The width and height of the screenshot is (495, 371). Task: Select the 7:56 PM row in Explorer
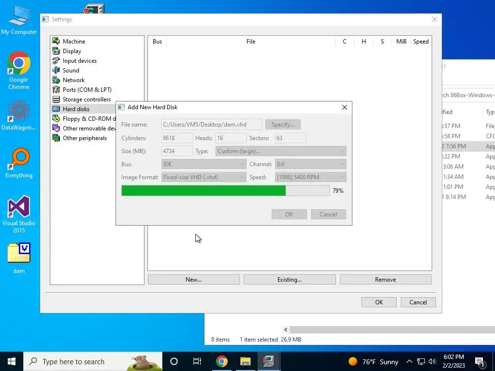[468, 146]
